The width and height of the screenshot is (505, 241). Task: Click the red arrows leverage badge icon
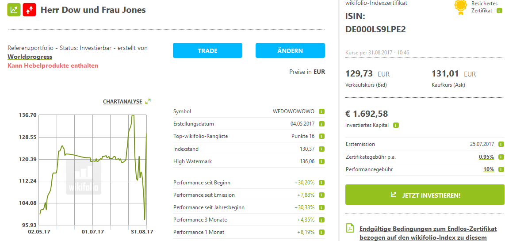point(30,9)
